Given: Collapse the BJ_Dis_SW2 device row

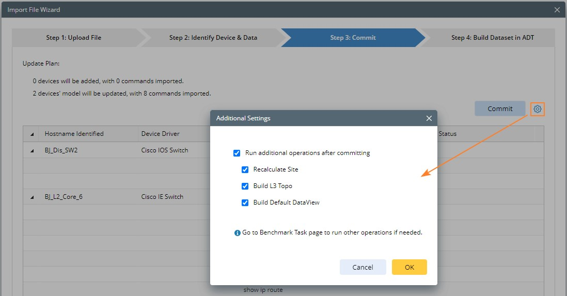Looking at the screenshot, I should (x=32, y=151).
